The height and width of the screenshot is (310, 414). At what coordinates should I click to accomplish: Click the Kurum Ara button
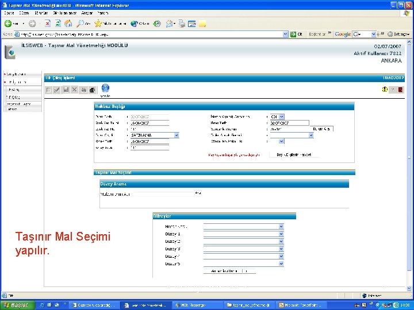(321, 129)
